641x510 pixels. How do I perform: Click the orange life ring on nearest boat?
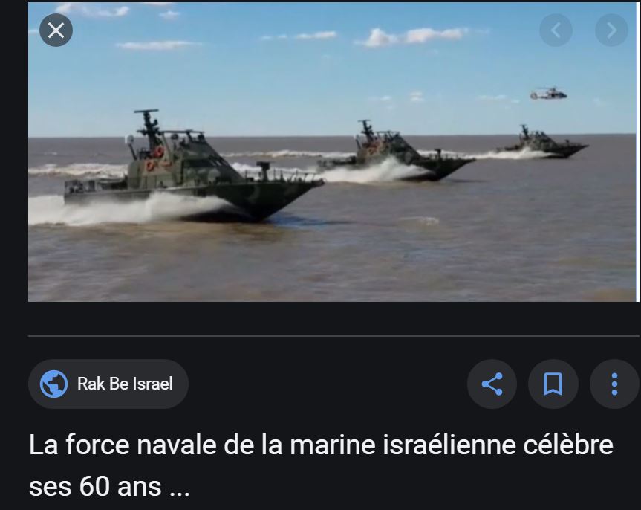point(159,152)
